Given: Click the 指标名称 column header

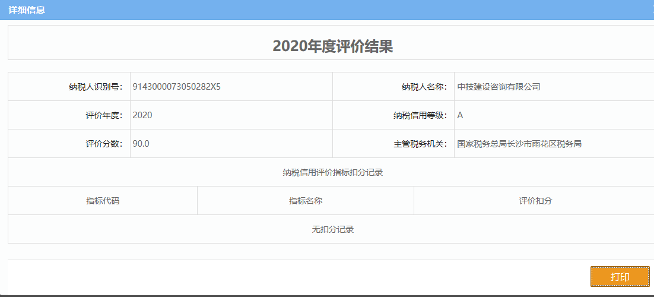Looking at the screenshot, I should click(x=306, y=201).
